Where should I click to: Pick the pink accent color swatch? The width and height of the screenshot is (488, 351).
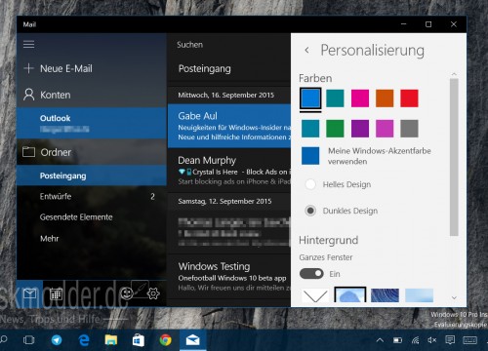coord(360,98)
